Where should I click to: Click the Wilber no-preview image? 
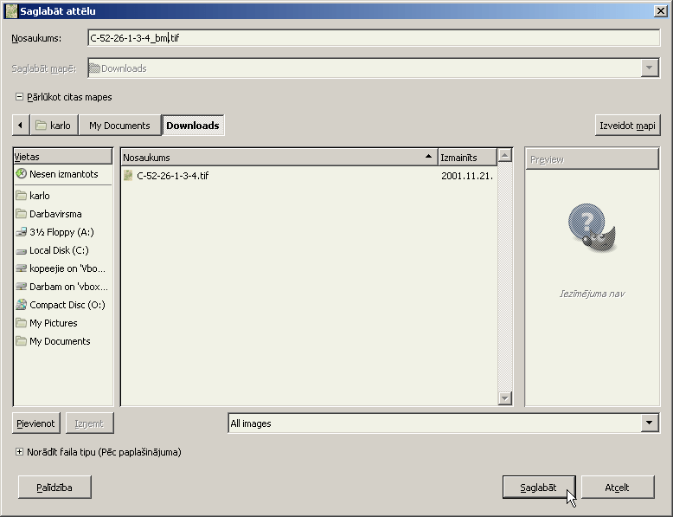click(x=592, y=227)
